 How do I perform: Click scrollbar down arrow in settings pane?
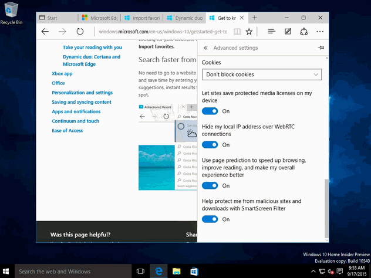[x=327, y=240]
